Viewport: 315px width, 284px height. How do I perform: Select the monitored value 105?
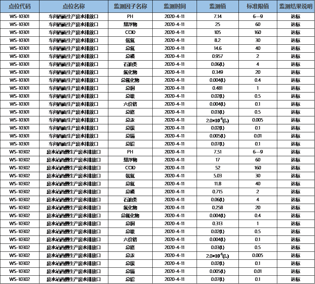click(218, 32)
